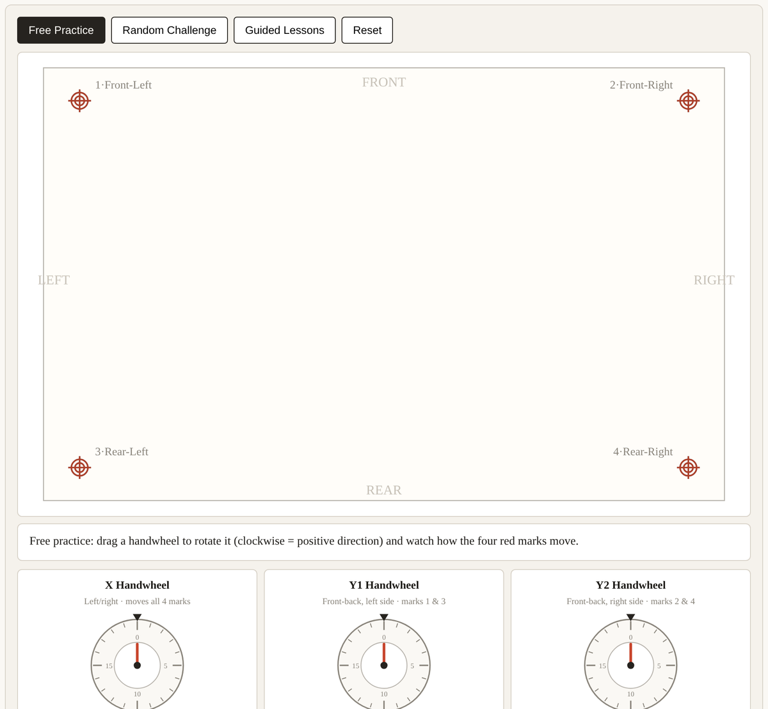This screenshot has width=768, height=709.
Task: Click the RIGHT edge label
Action: (714, 280)
